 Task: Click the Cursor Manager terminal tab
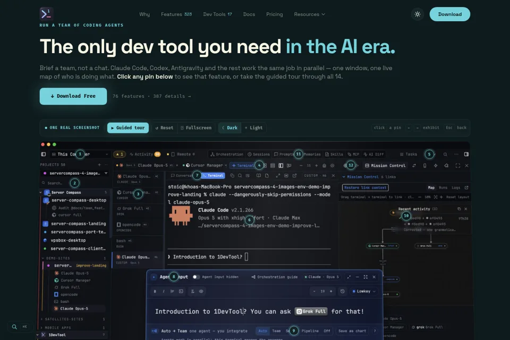click(x=205, y=165)
